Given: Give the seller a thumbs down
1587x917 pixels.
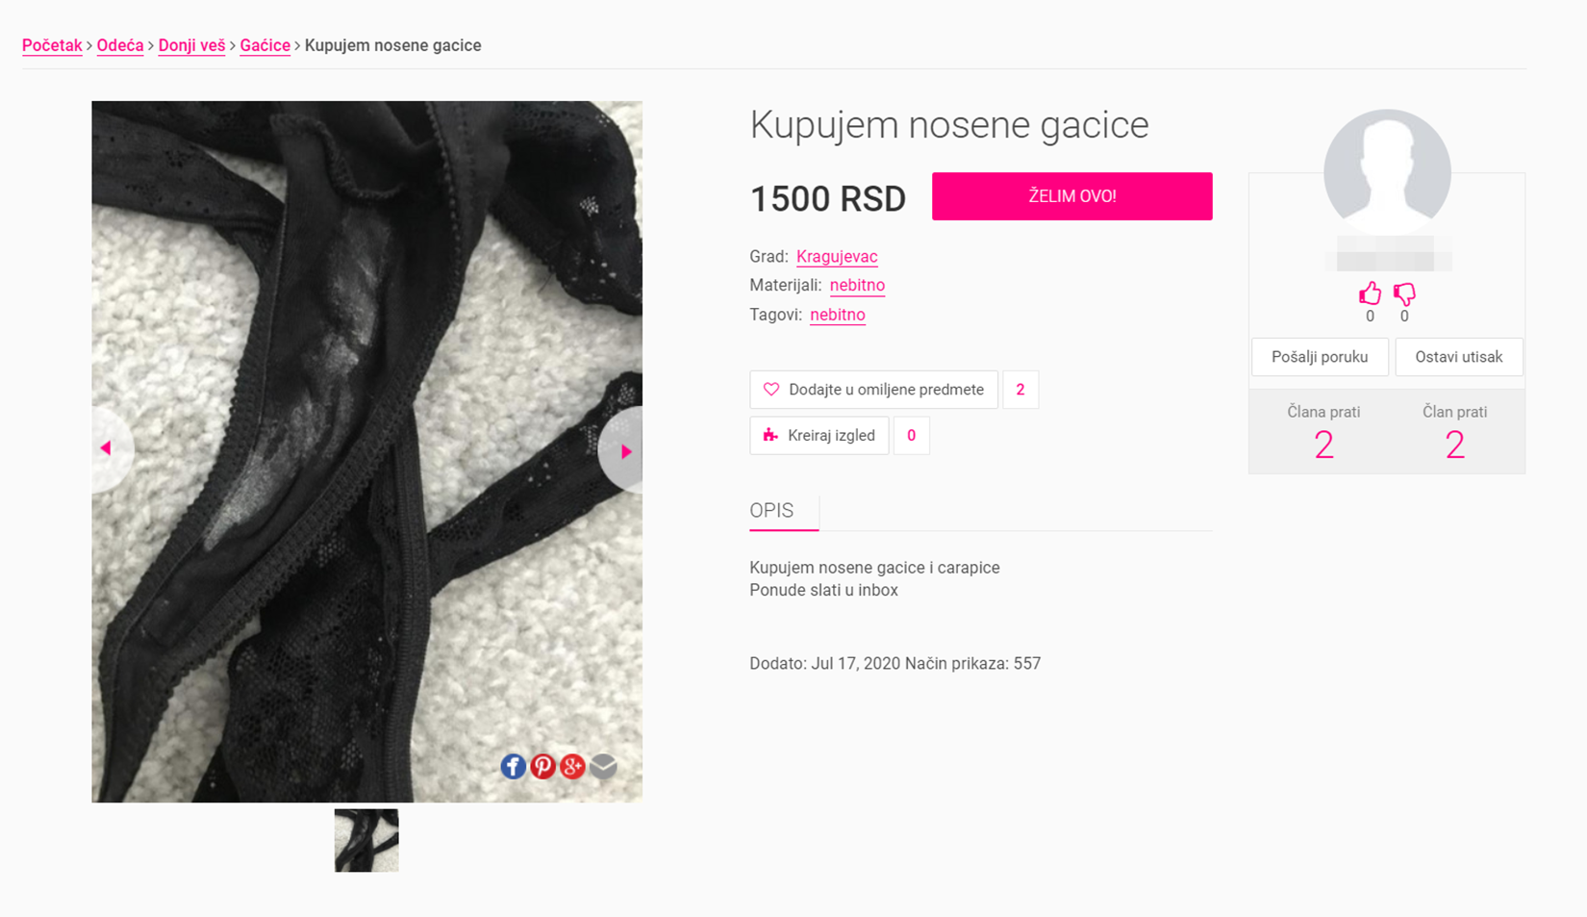Looking at the screenshot, I should (1404, 293).
